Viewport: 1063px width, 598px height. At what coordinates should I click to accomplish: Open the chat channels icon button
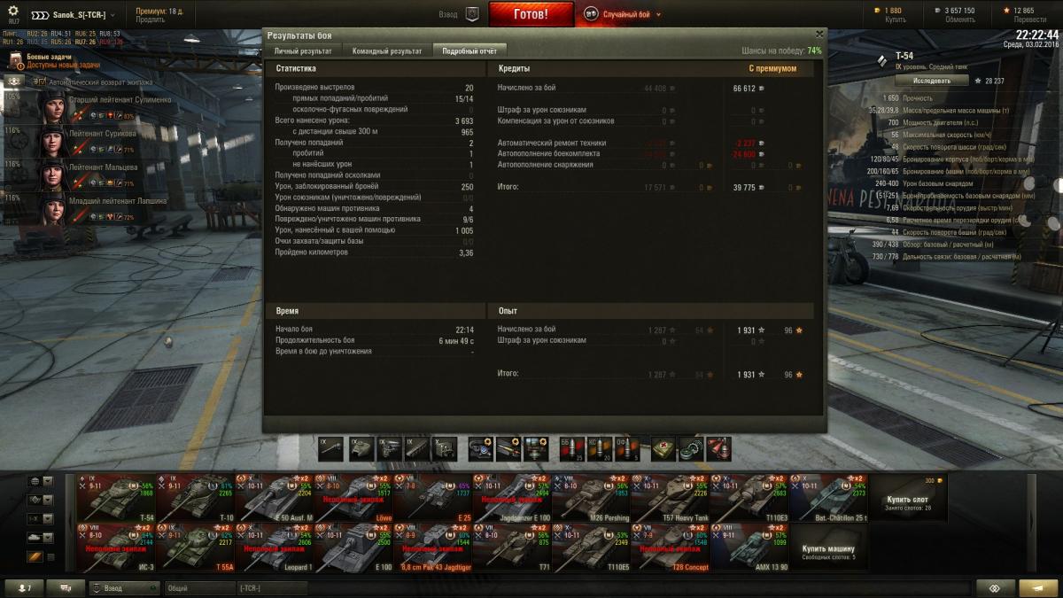(65, 588)
